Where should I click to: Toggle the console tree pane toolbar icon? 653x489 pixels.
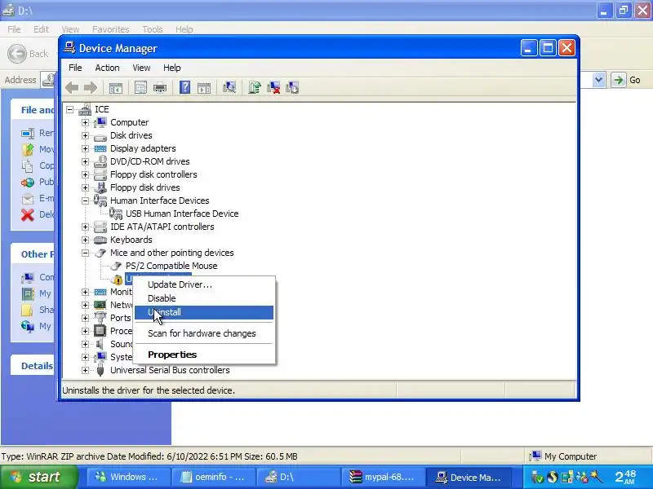pyautogui.click(x=115, y=88)
